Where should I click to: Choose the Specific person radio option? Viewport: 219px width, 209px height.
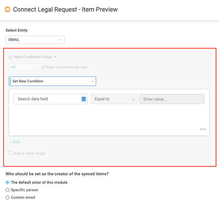pyautogui.click(x=8, y=190)
